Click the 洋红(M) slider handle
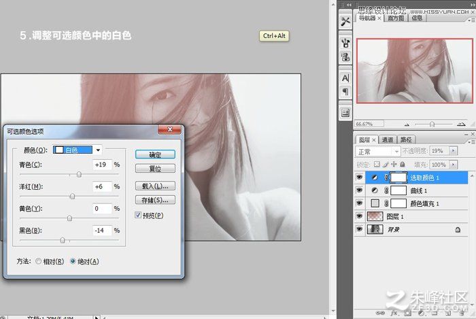This screenshot has height=319, width=476. pos(72,197)
